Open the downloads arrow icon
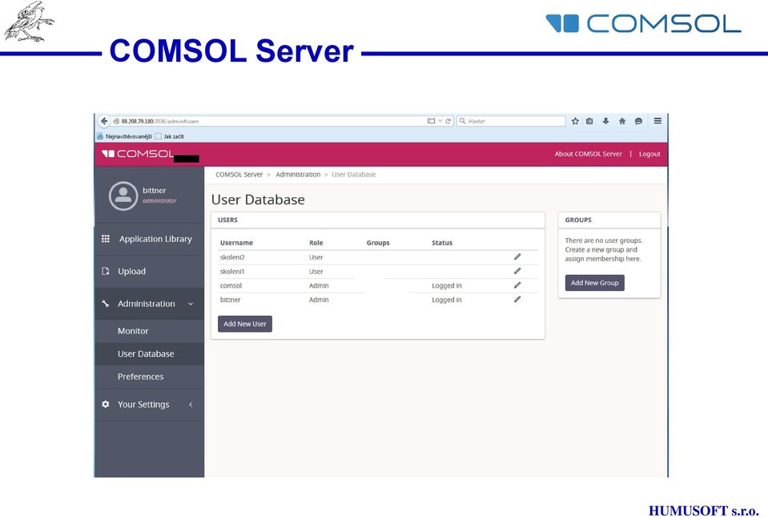 pyautogui.click(x=606, y=121)
